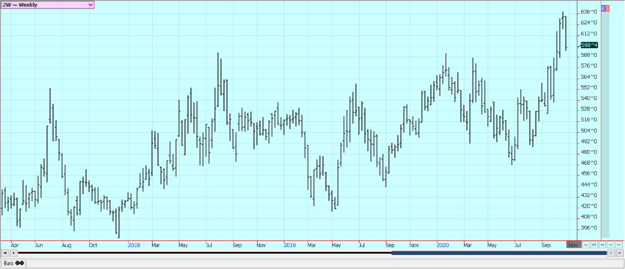Jump to the end with double-right arrow
Image resolution: width=625 pixels, height=269 pixels.
click(x=620, y=253)
